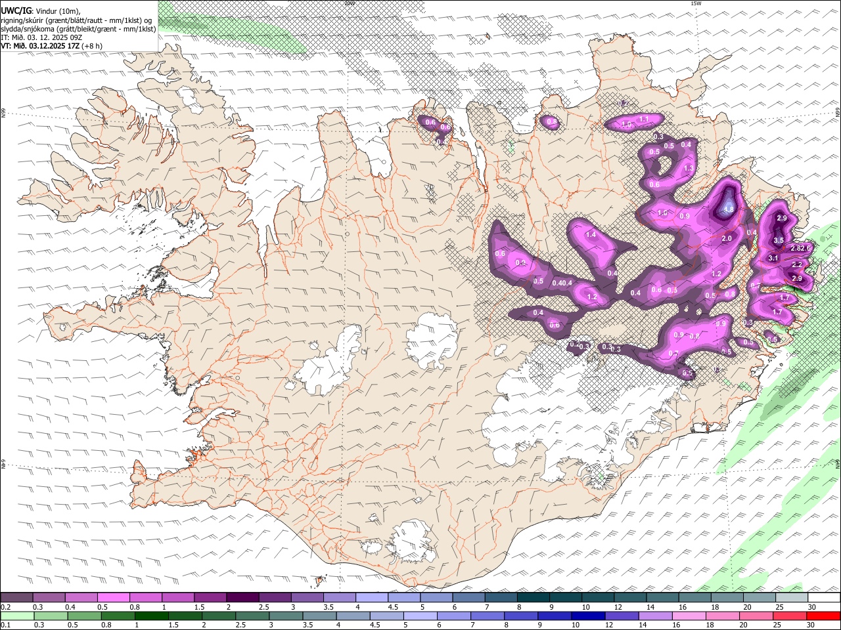Click the light pink 16 swatch, lower legend row
The height and width of the screenshot is (630, 841).
(688, 616)
